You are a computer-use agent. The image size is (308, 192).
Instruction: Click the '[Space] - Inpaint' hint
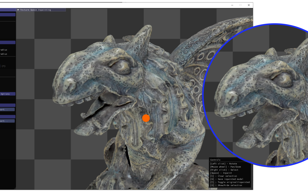coord(221,173)
